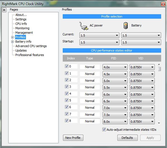Open the VID dropdown for index 3
The width and height of the screenshot is (167, 148).
click(142, 88)
